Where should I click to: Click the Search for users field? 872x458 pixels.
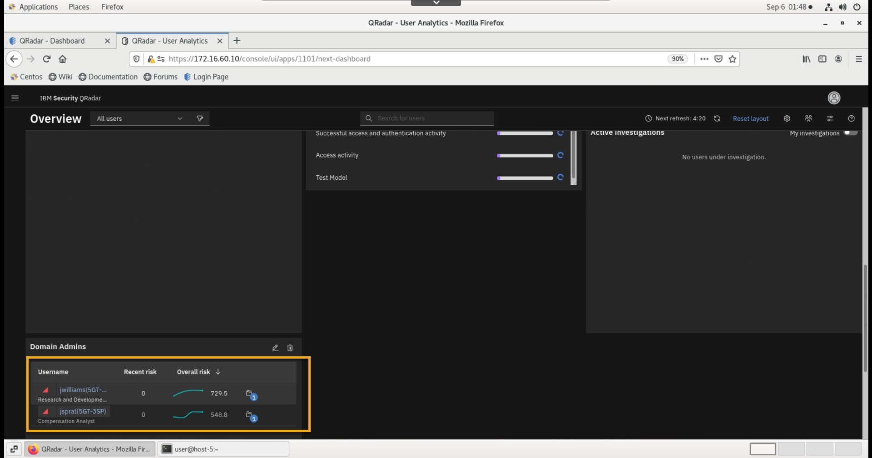pyautogui.click(x=427, y=118)
